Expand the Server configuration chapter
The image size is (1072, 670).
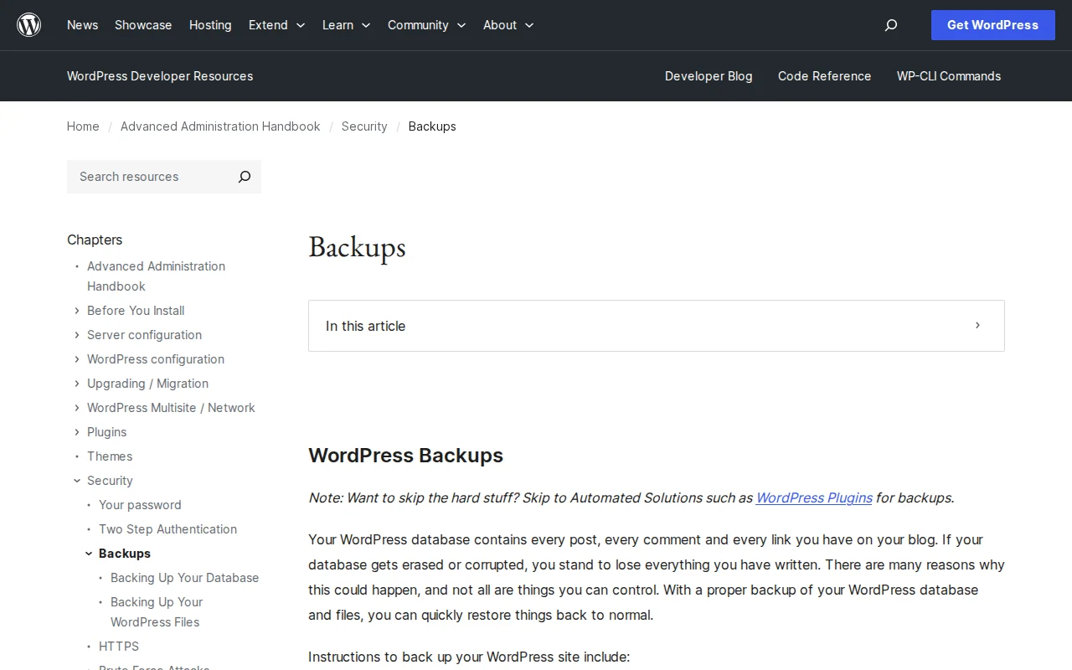tap(76, 335)
